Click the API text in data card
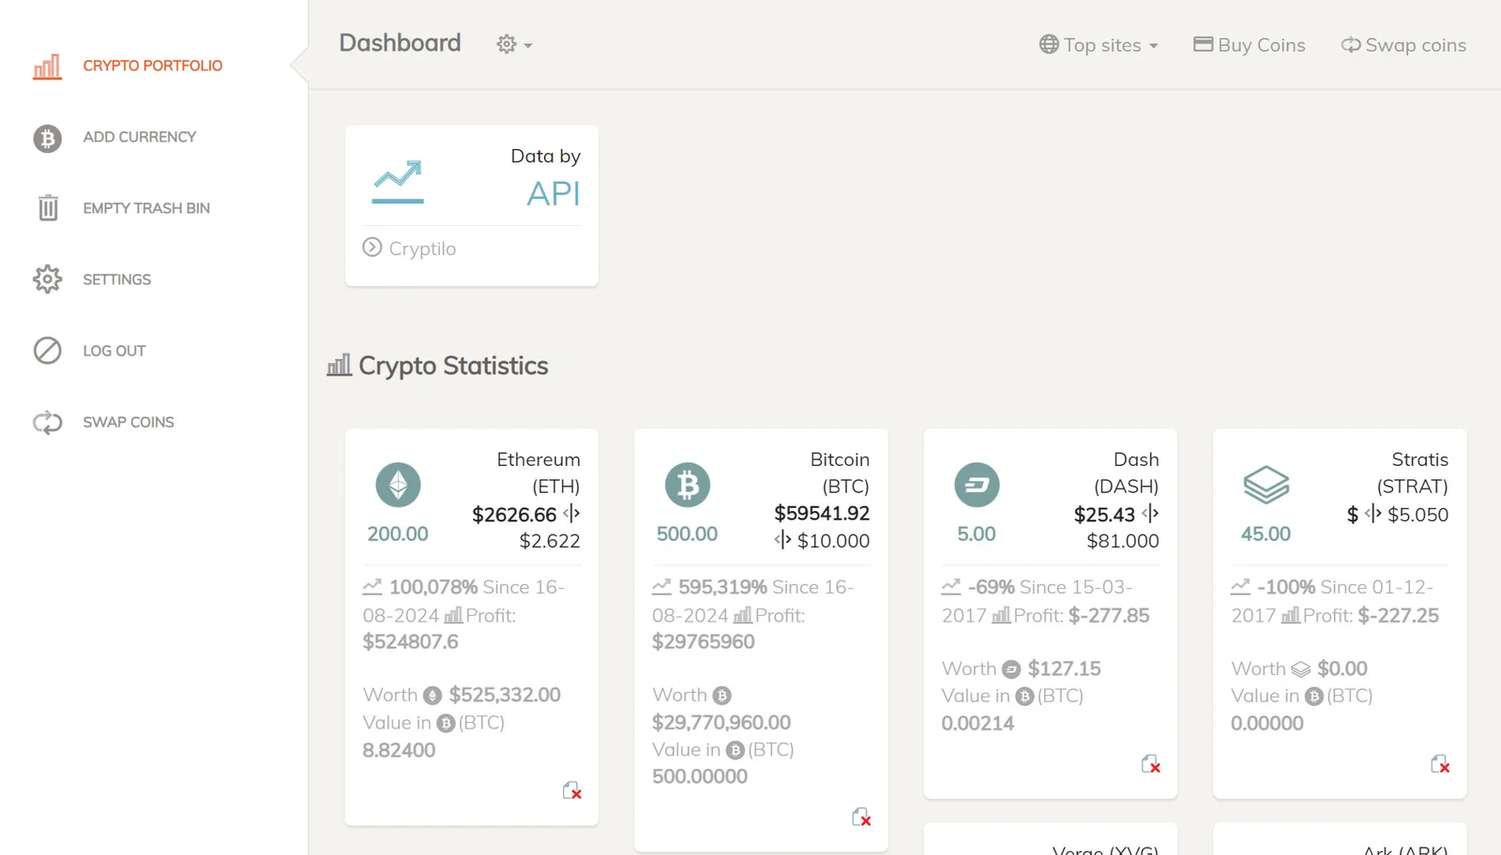This screenshot has width=1501, height=855. [553, 193]
